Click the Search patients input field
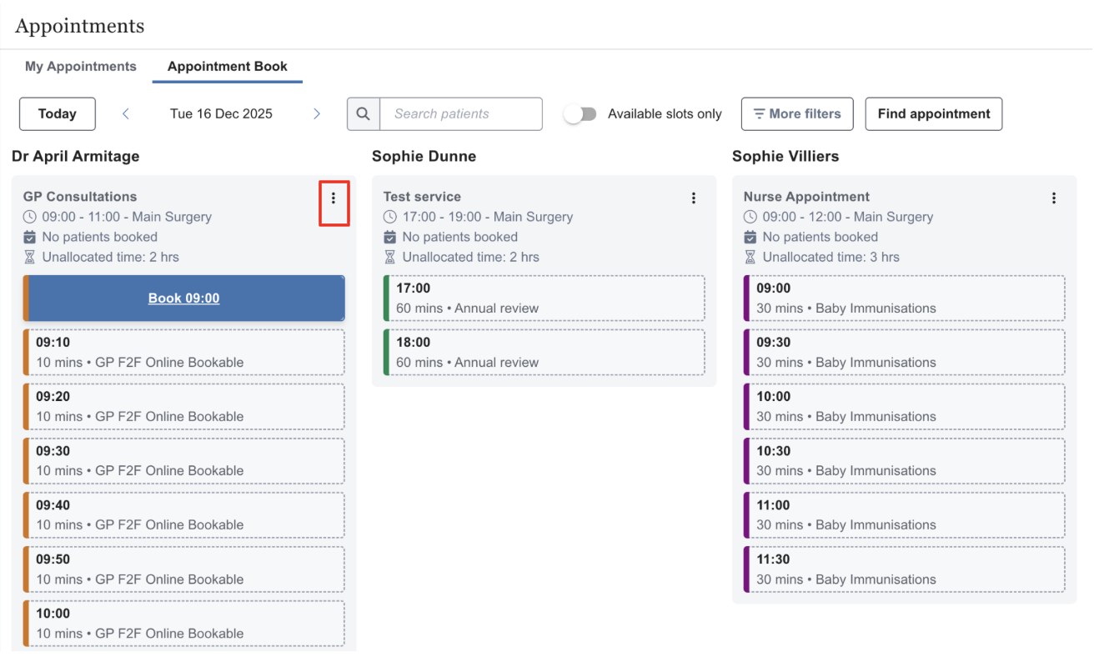The width and height of the screenshot is (1094, 657). point(460,114)
